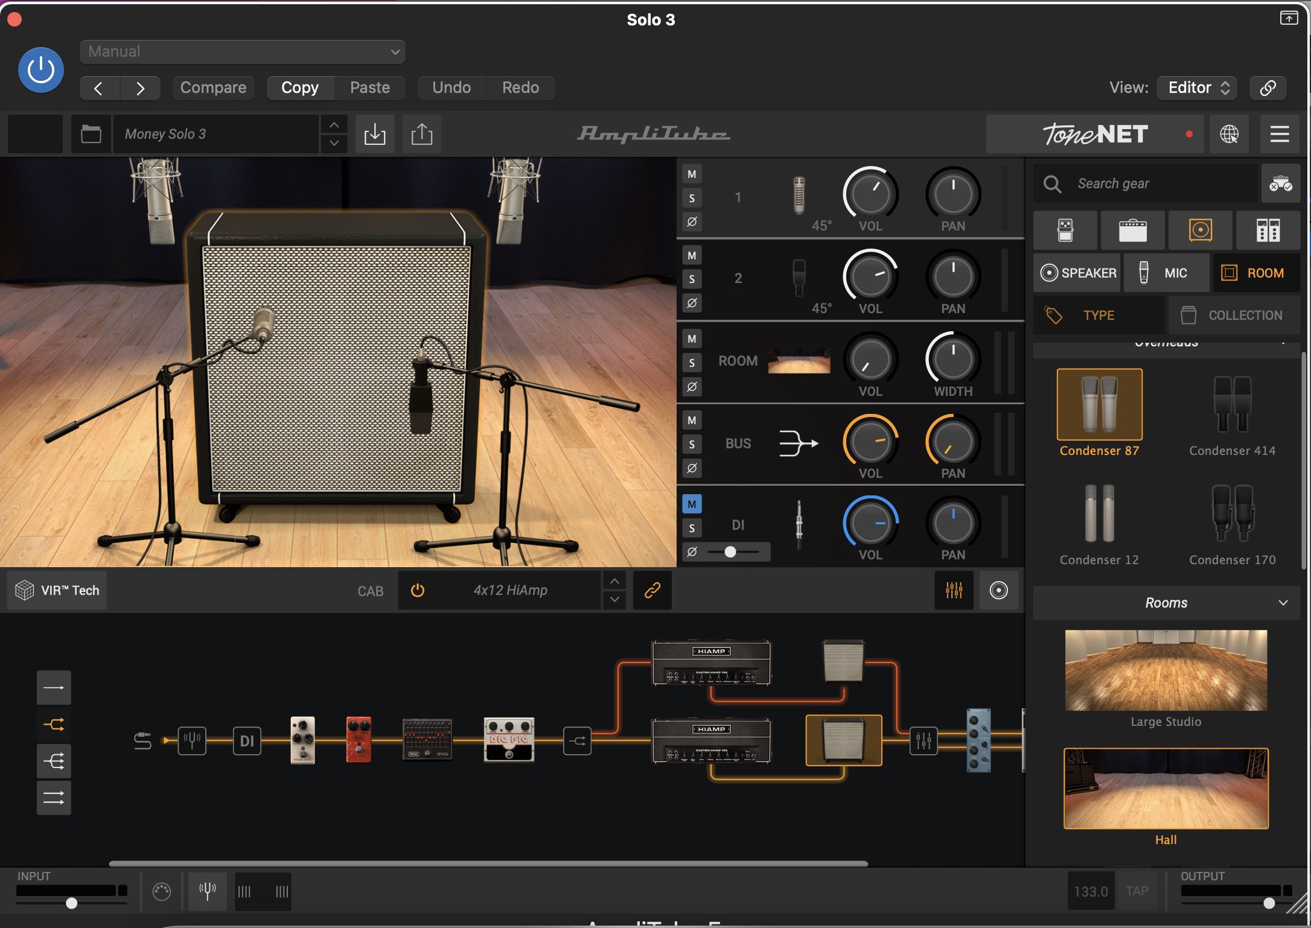Viewport: 1311px width, 928px height.
Task: Go to previous preset arrow
Action: pos(99,88)
